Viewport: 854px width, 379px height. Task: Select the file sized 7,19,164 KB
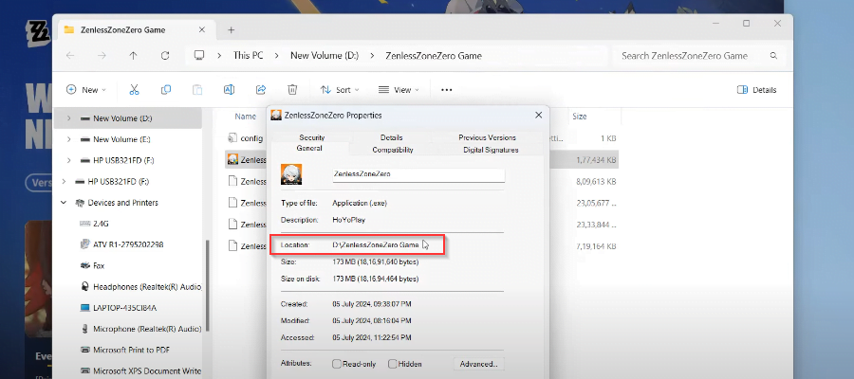click(422, 246)
